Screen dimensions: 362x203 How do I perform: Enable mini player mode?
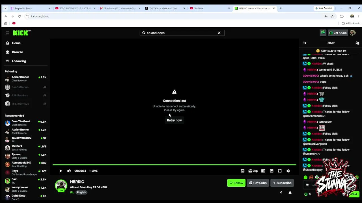243,171
